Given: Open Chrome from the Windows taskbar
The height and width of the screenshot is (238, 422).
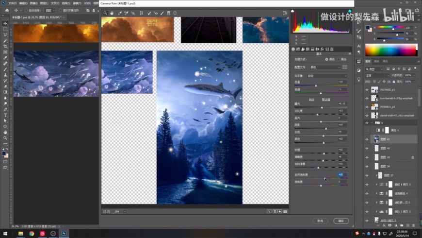Looking at the screenshot, I should click(x=32, y=234).
